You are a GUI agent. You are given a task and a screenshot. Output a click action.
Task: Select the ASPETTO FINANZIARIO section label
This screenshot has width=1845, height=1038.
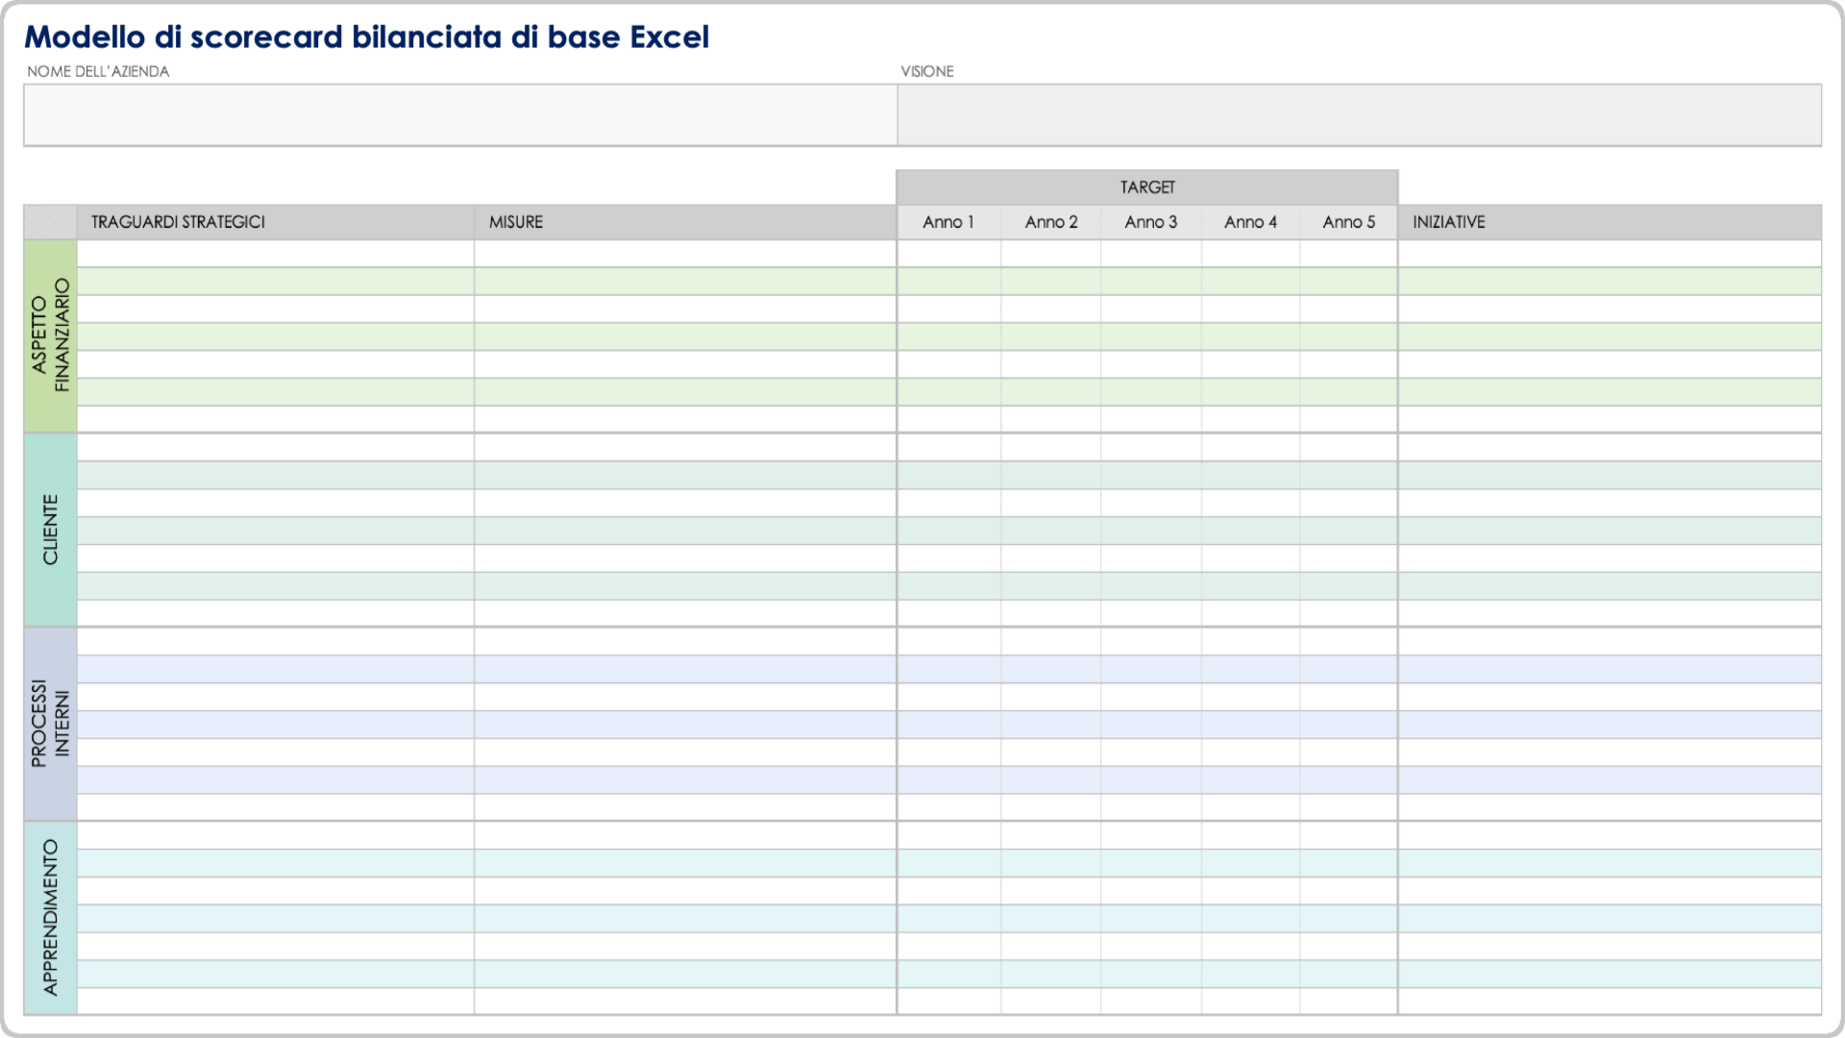[x=50, y=335]
